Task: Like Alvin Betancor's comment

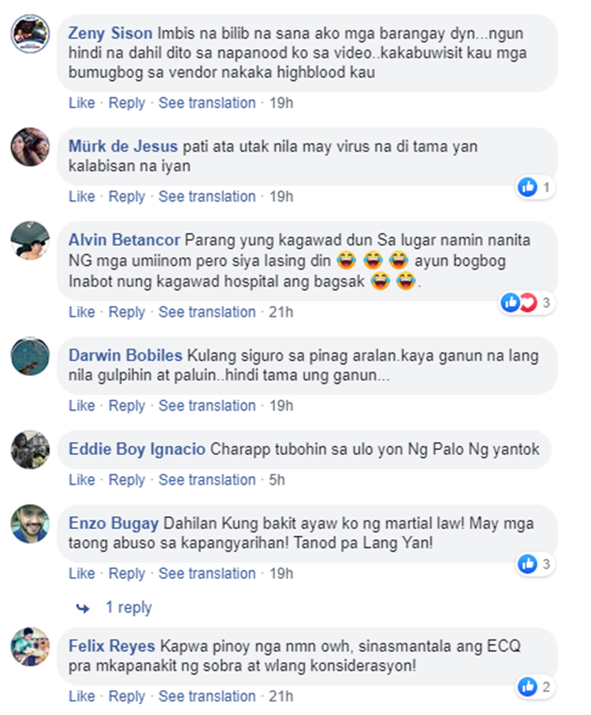Action: click(x=82, y=312)
